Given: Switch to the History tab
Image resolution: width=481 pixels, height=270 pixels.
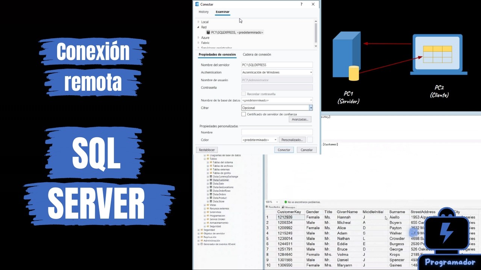Looking at the screenshot, I should pos(204,12).
